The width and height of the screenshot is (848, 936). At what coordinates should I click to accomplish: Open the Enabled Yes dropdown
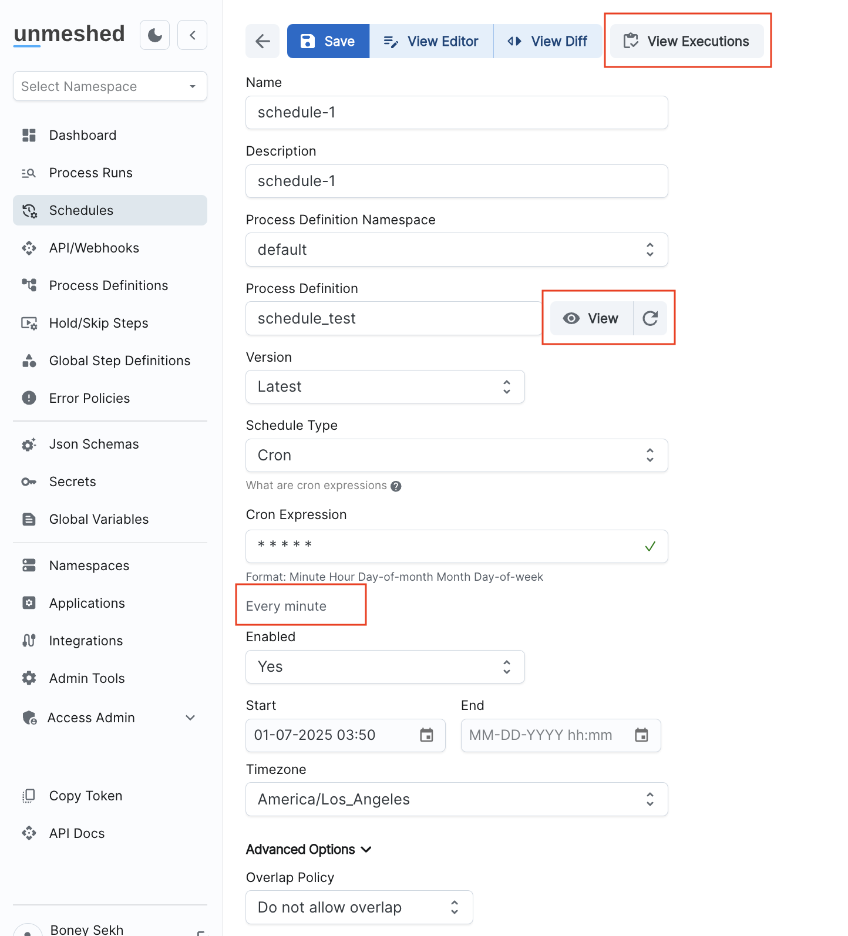[385, 666]
